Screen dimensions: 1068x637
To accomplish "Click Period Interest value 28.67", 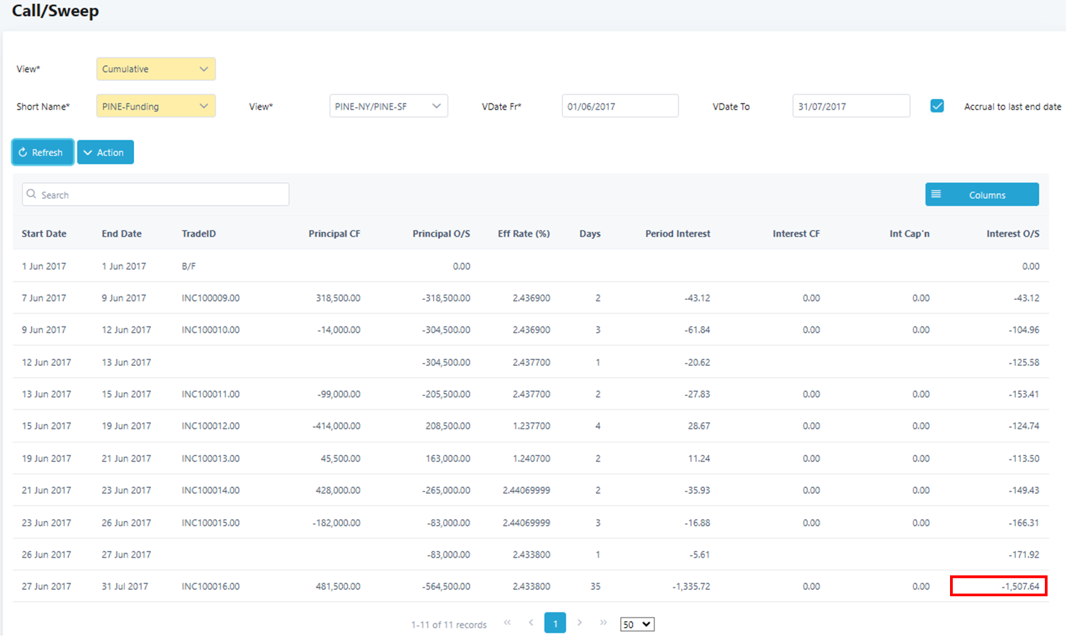I will click(x=699, y=426).
